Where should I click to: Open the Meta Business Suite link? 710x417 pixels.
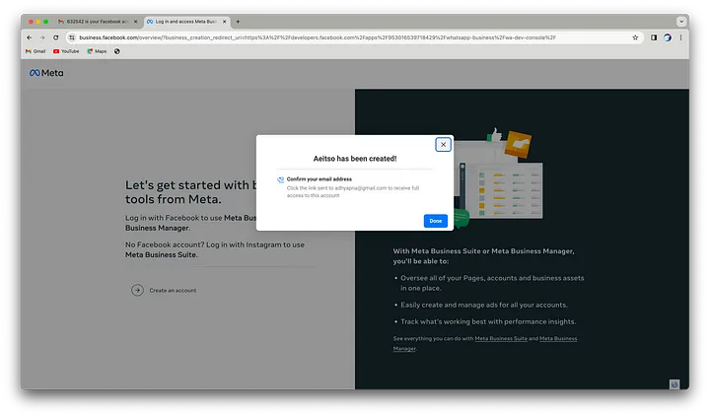[501, 338]
